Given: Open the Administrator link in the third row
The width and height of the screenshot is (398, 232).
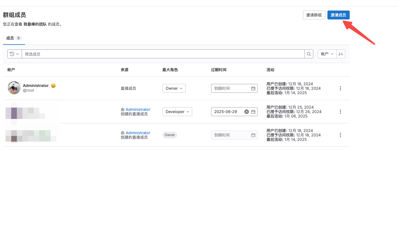Looking at the screenshot, I should [138, 133].
